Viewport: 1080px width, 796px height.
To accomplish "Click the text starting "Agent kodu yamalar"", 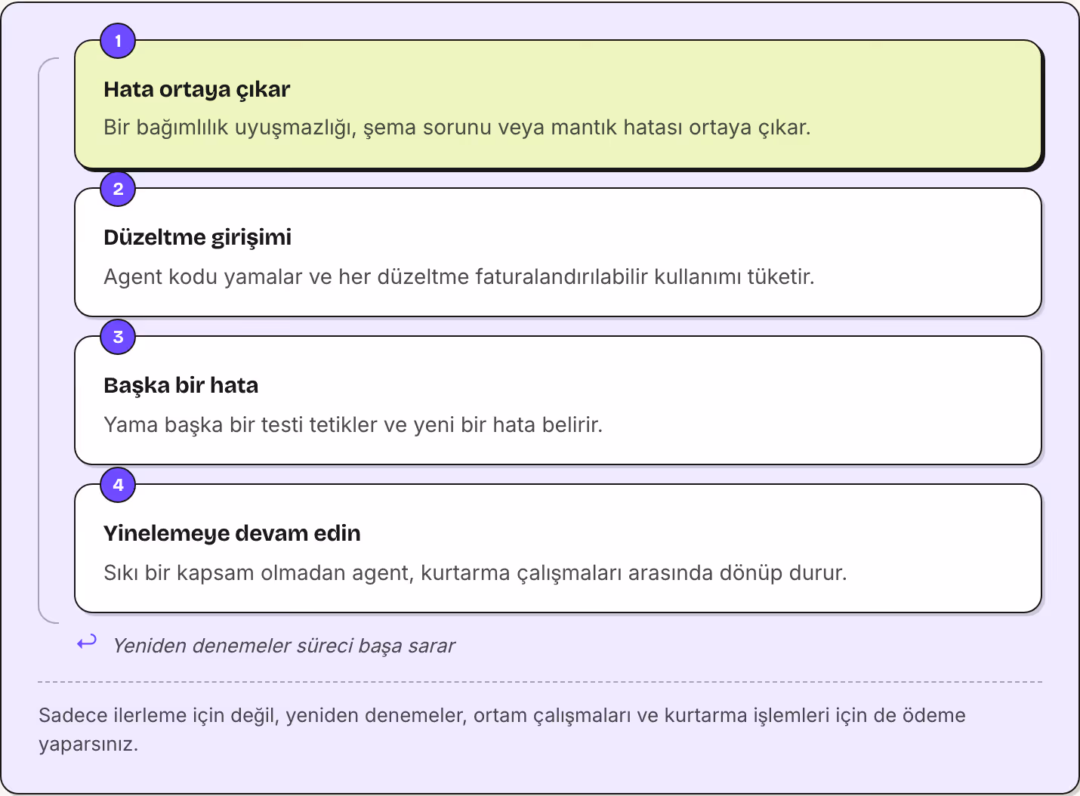I will pyautogui.click(x=459, y=276).
